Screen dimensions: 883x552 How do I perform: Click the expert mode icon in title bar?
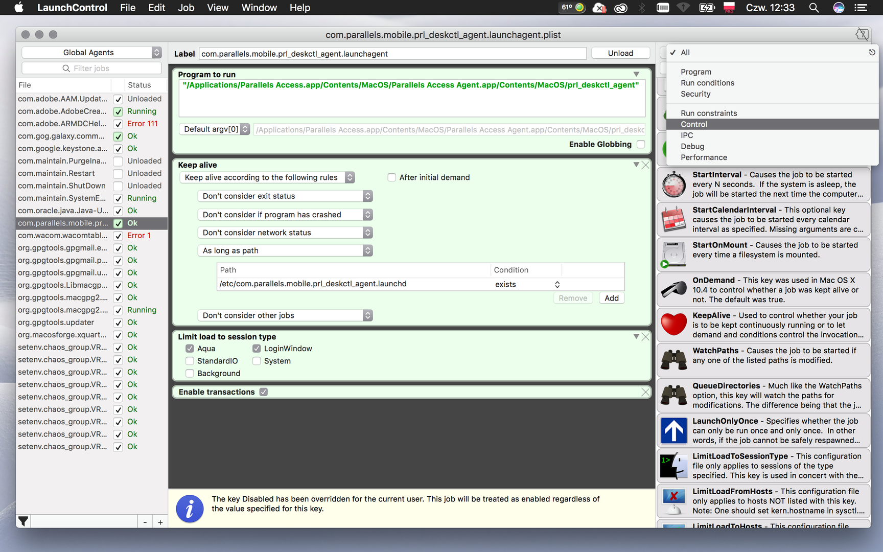(862, 34)
